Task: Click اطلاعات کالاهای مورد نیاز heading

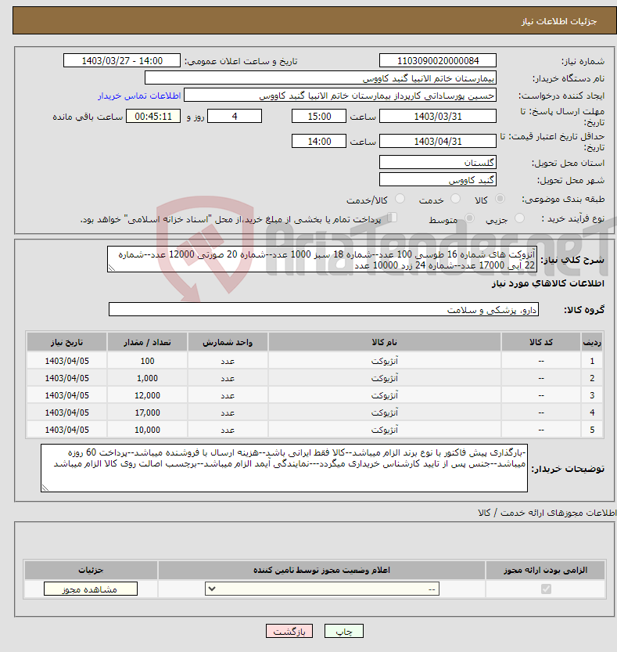Action: point(547,283)
